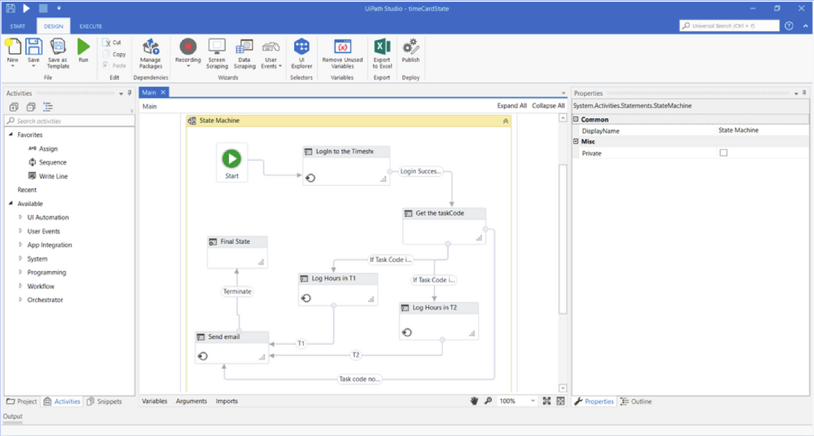The height and width of the screenshot is (436, 814).
Task: Toggle the pan hand tool
Action: pyautogui.click(x=475, y=401)
